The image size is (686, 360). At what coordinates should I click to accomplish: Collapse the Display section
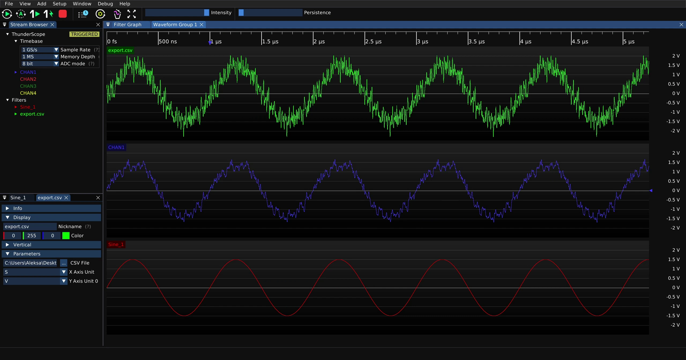[x=51, y=217]
